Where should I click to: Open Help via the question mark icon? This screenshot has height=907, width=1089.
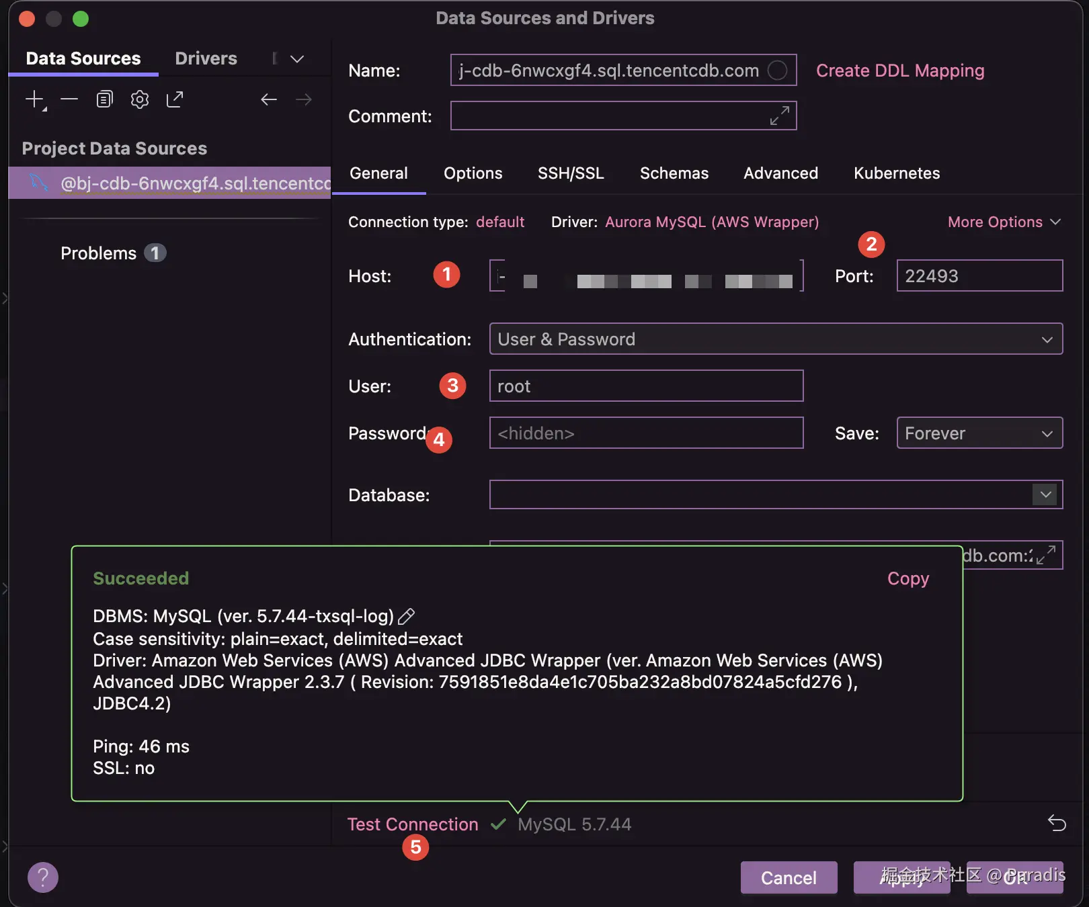click(x=42, y=877)
